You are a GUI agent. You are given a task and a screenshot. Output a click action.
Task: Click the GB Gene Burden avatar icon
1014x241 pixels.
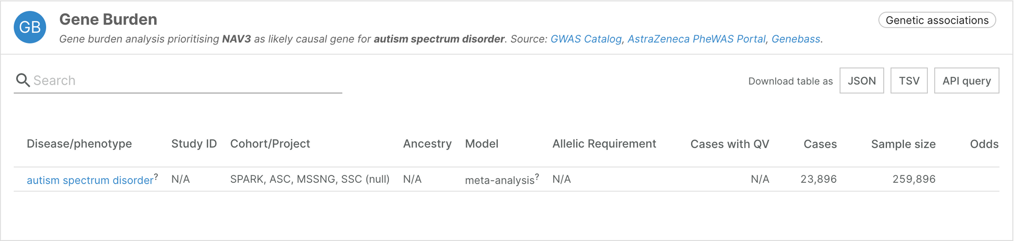[30, 27]
